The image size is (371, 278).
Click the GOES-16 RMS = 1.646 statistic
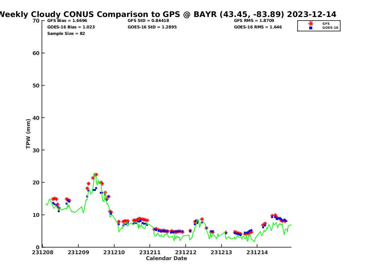click(x=258, y=27)
